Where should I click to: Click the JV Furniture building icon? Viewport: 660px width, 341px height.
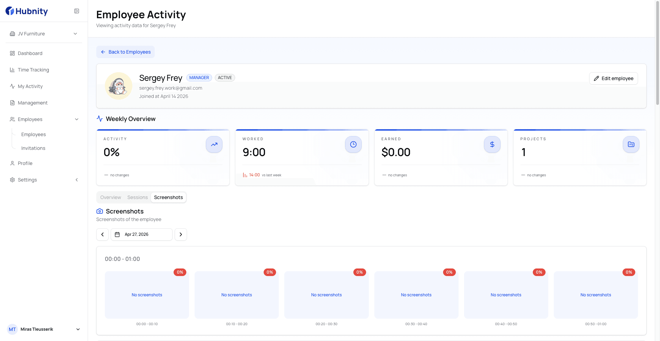click(x=12, y=34)
